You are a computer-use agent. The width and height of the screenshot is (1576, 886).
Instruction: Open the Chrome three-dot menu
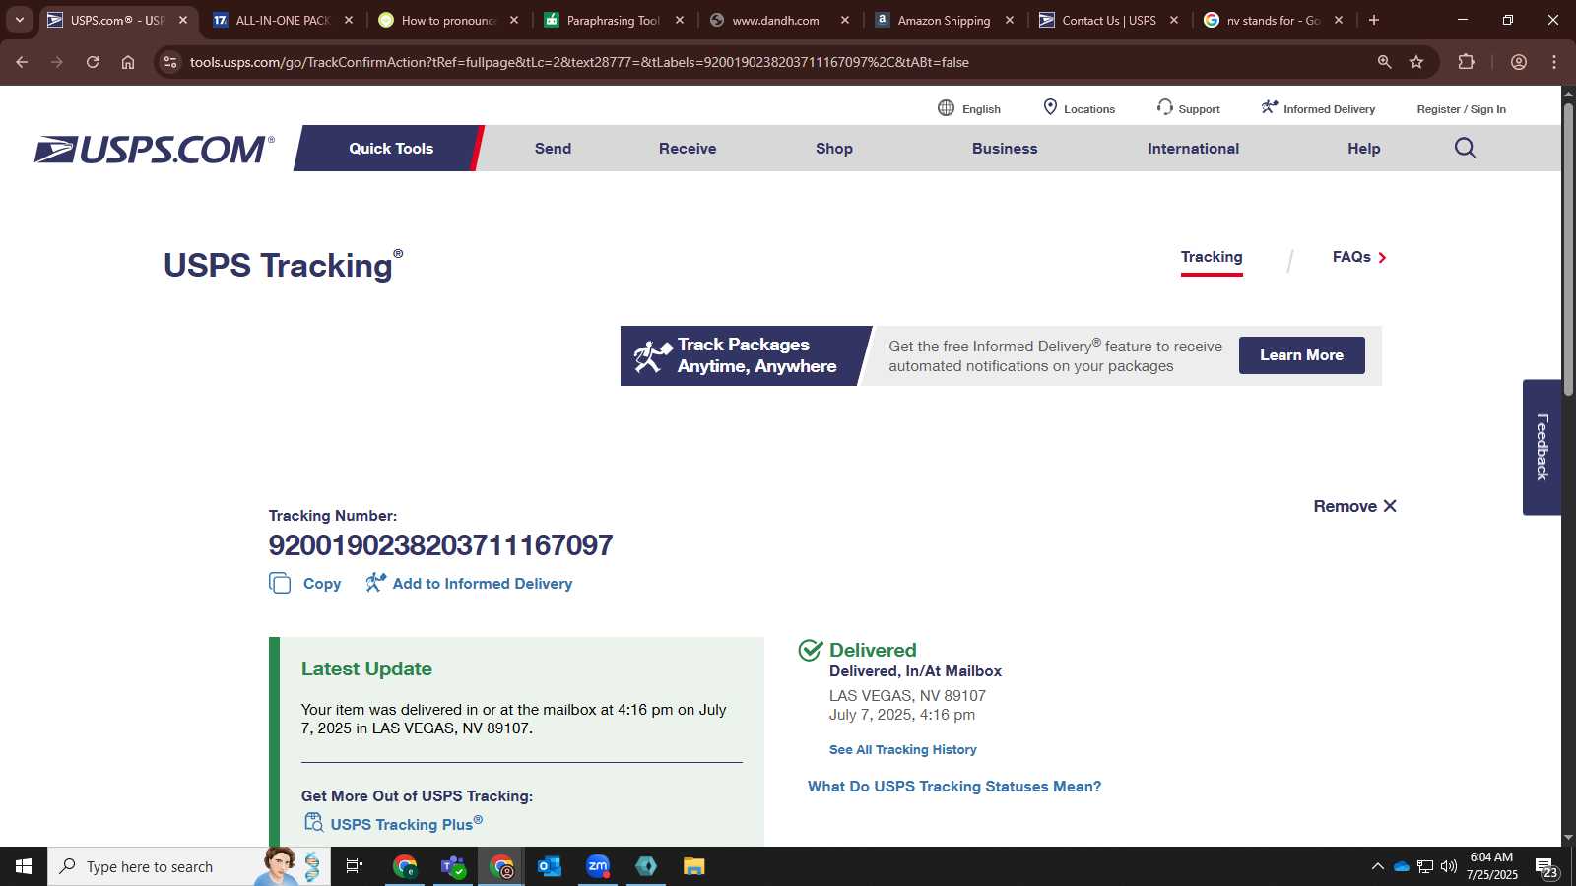click(x=1554, y=62)
